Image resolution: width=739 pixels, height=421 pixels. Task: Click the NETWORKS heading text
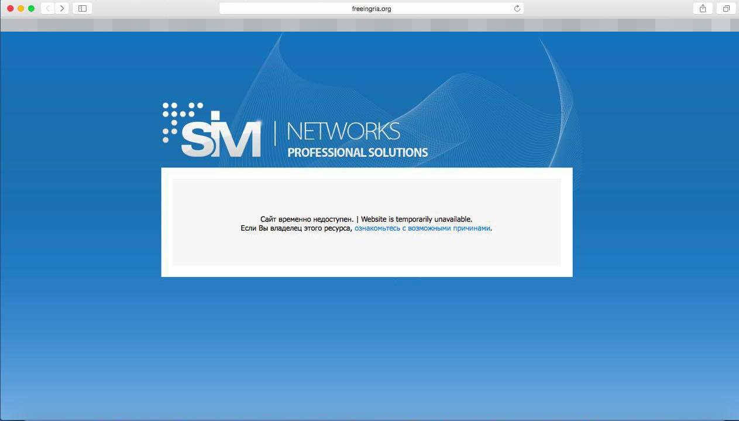pos(343,132)
